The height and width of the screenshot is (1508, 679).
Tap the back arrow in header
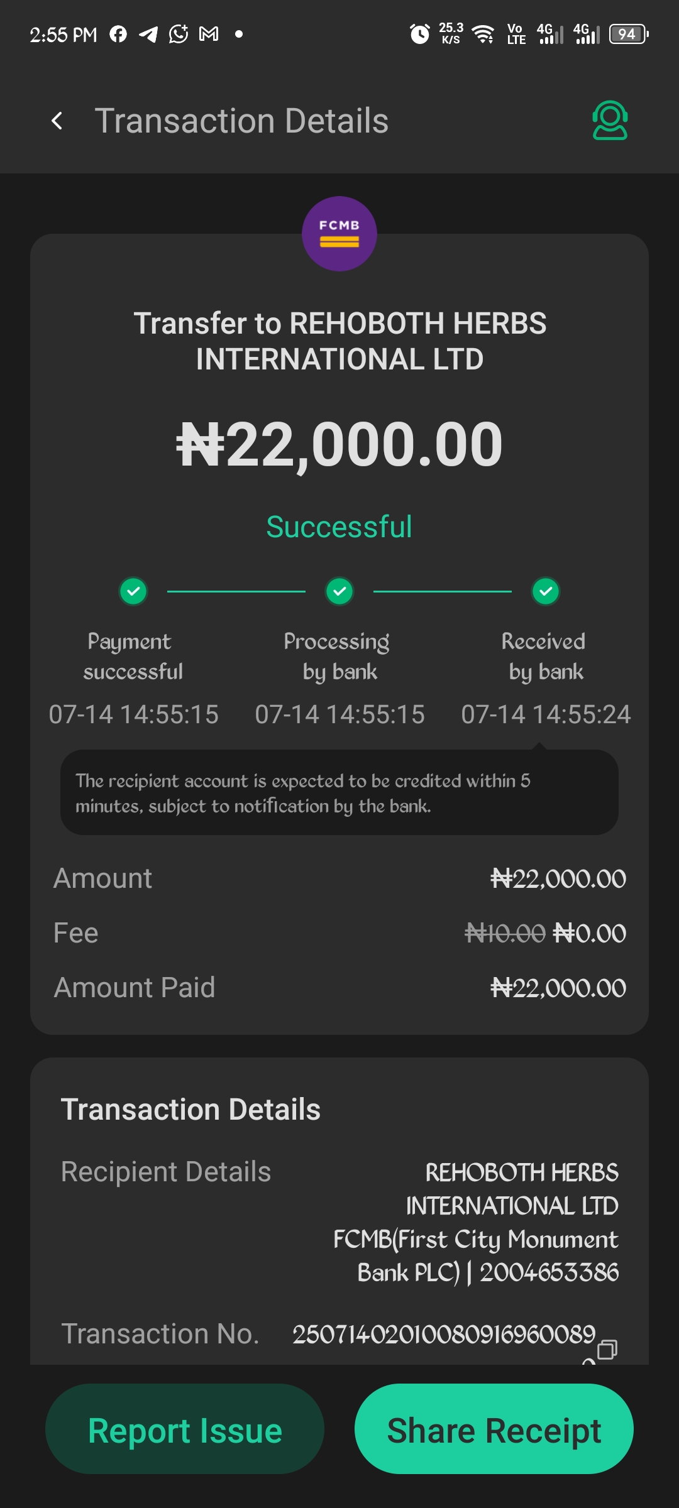tap(57, 121)
